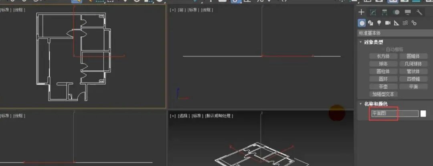Open the white object color swatch

click(x=423, y=114)
